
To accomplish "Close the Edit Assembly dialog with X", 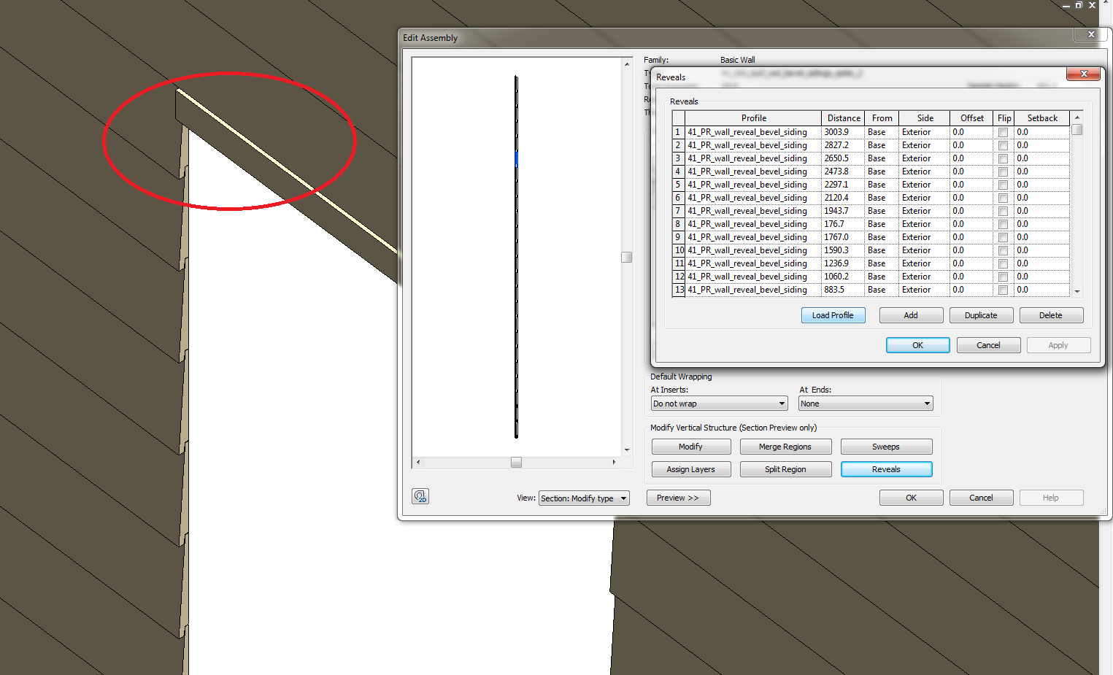I will [x=1091, y=34].
